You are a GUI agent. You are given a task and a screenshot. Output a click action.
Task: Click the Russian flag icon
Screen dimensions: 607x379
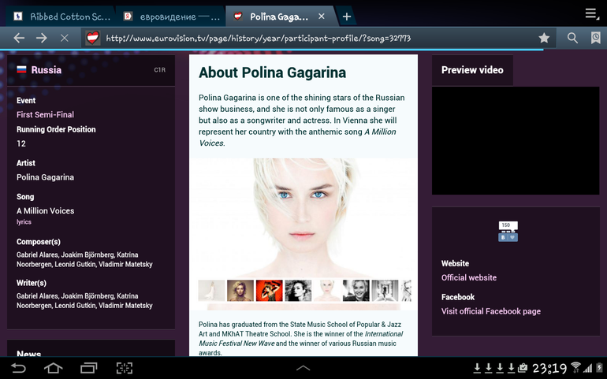[21, 69]
